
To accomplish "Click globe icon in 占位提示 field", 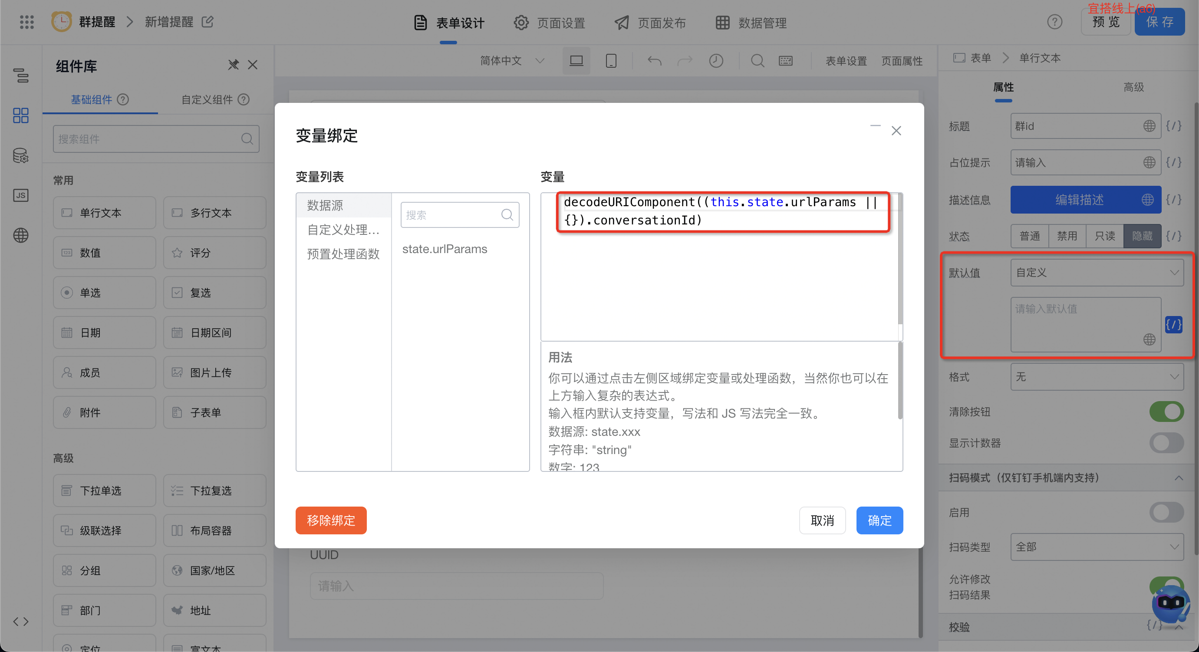I will [x=1149, y=162].
